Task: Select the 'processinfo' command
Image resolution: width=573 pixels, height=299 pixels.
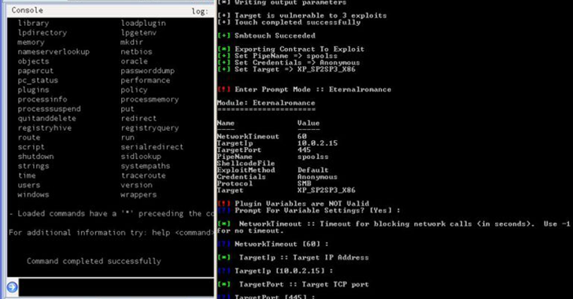Action: click(43, 99)
